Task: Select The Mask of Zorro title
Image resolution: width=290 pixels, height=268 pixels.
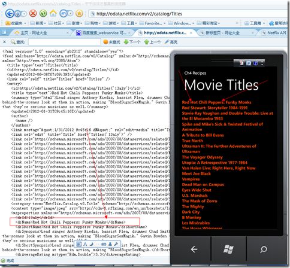Action: (200, 201)
